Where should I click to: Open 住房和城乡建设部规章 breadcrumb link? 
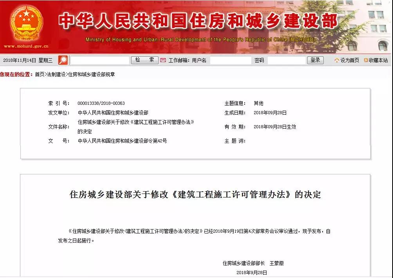point(92,74)
